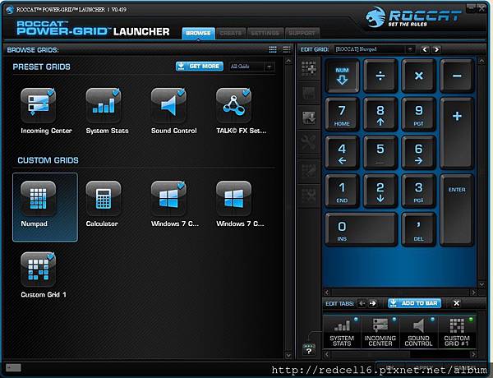Toggle the Incoming Center checkmark badge
Image resolution: width=493 pixels, height=378 pixels.
(x=51, y=92)
